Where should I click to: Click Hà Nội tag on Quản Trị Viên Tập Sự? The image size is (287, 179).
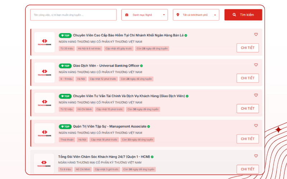(x=82, y=140)
